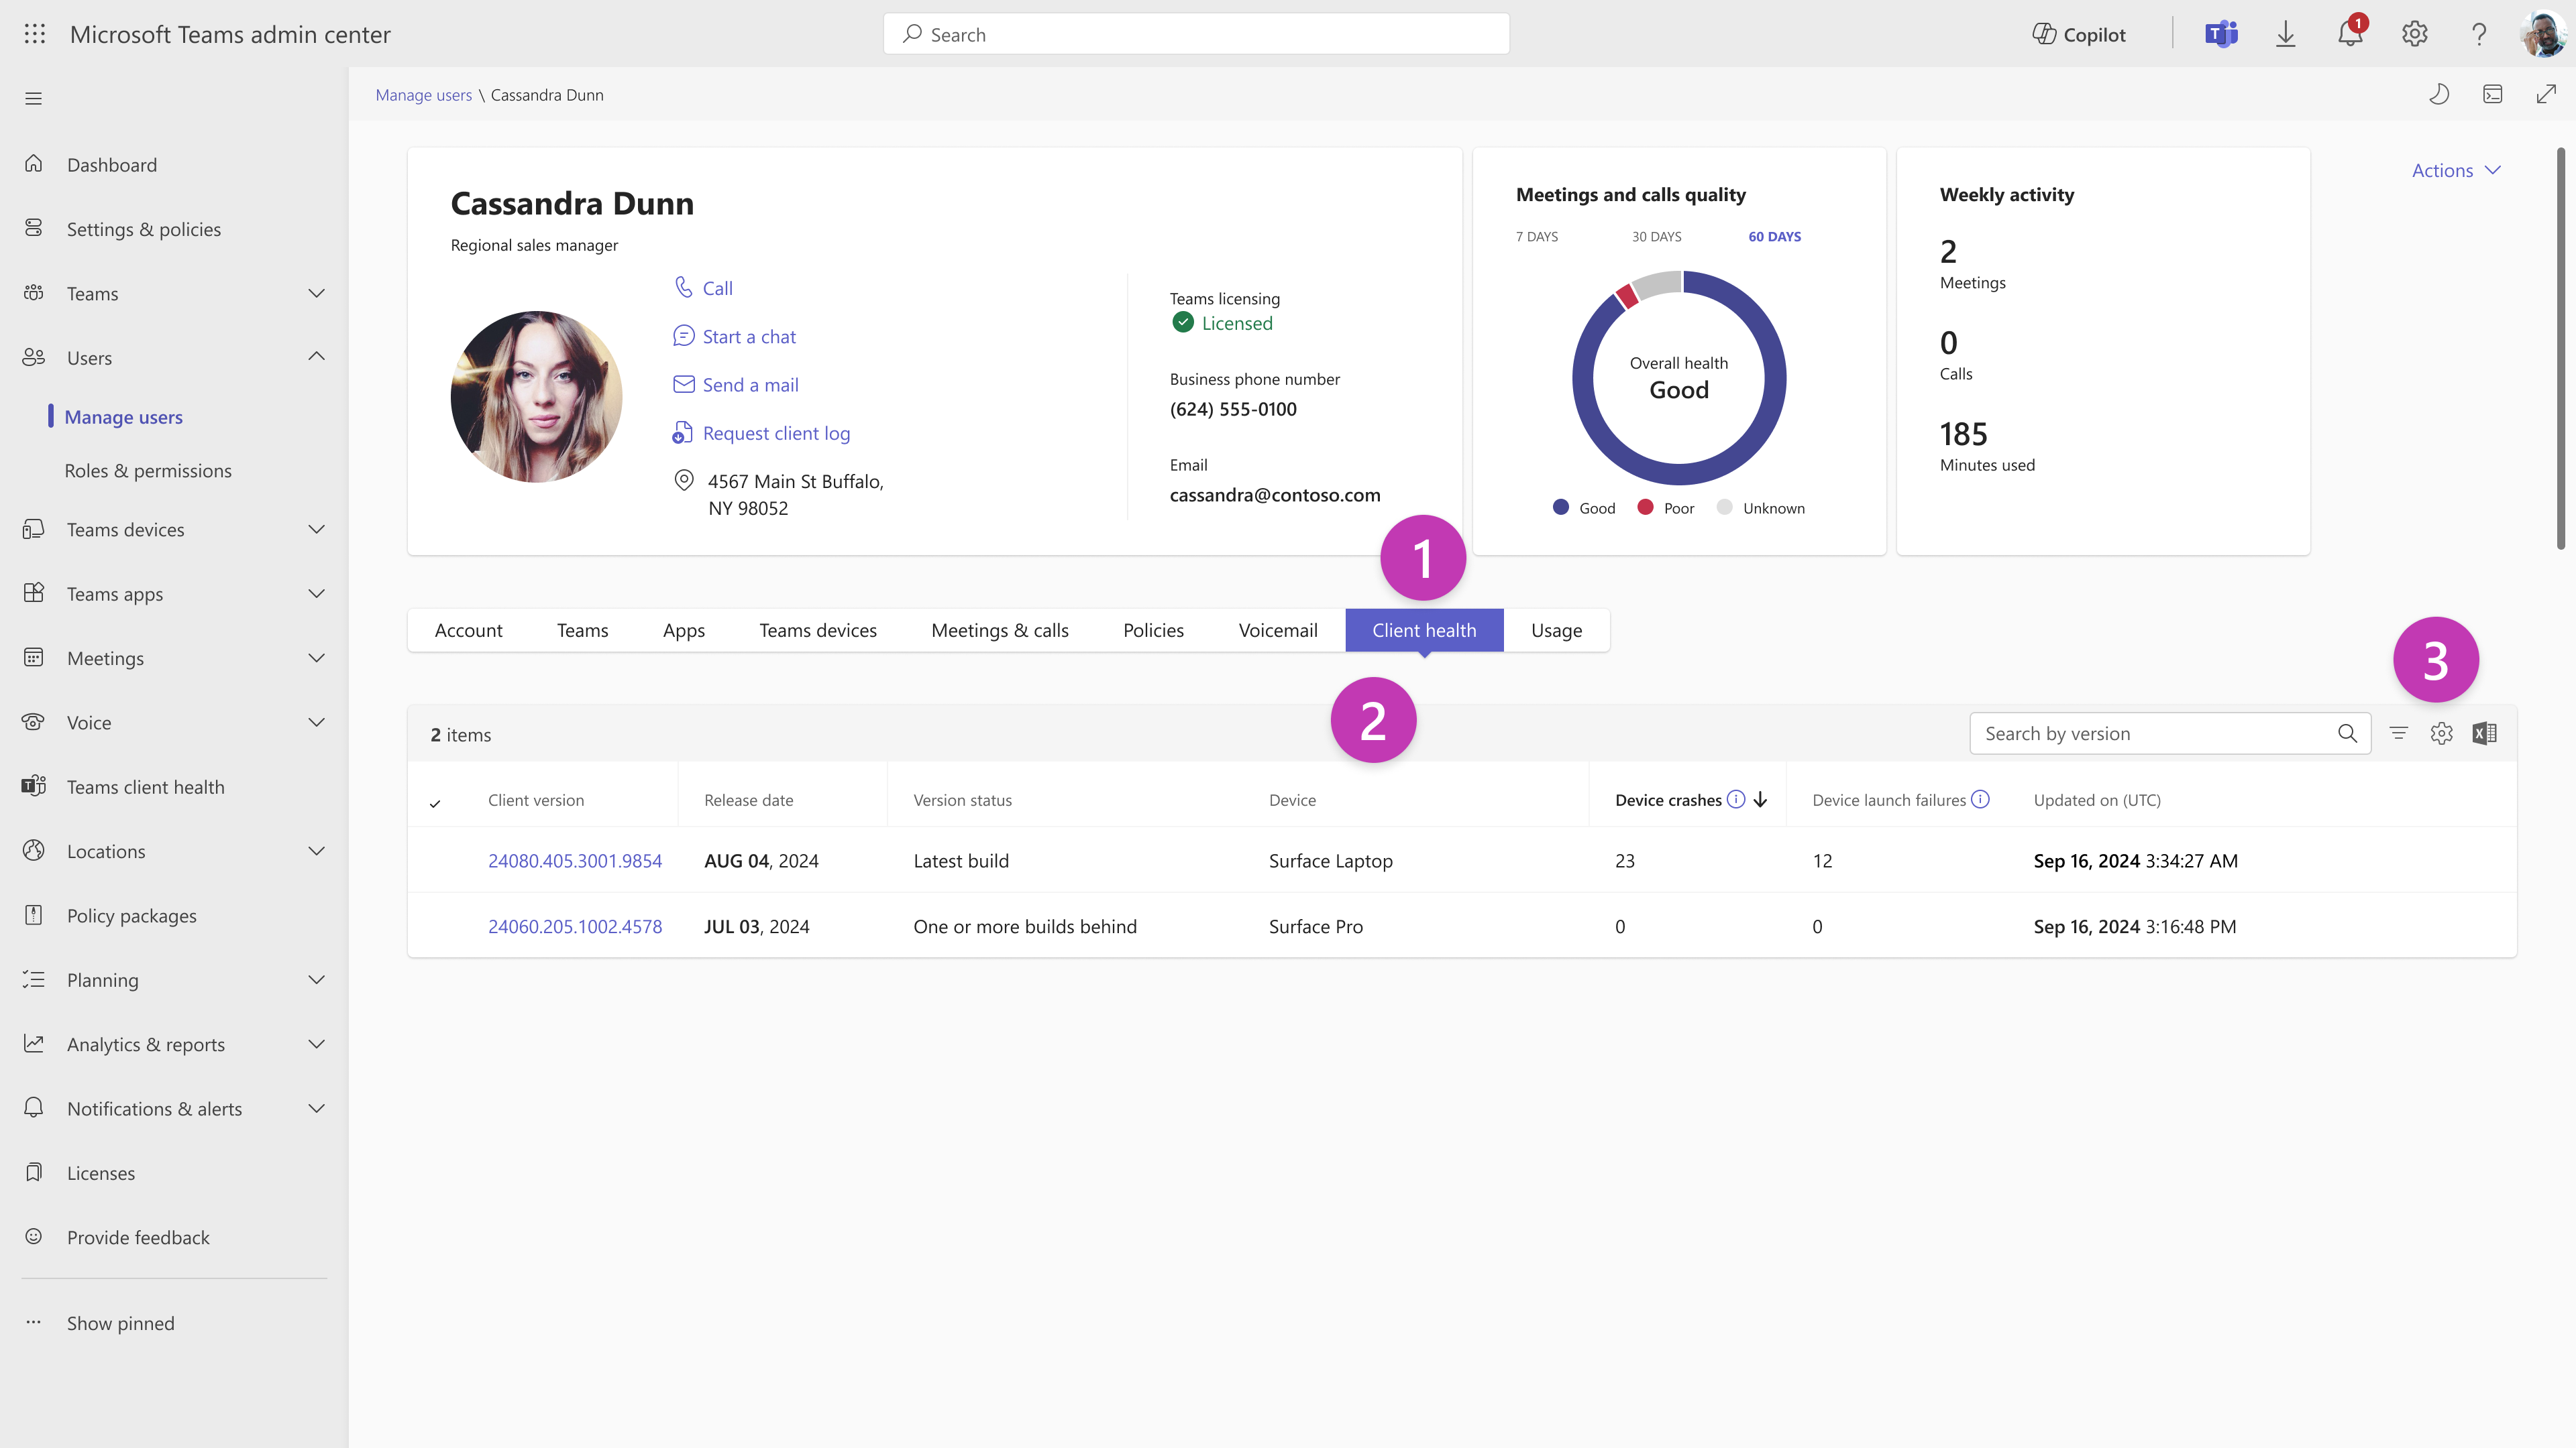Image resolution: width=2576 pixels, height=1448 pixels.
Task: Open client version 24080.405.3001.9854 details
Action: click(x=575, y=859)
